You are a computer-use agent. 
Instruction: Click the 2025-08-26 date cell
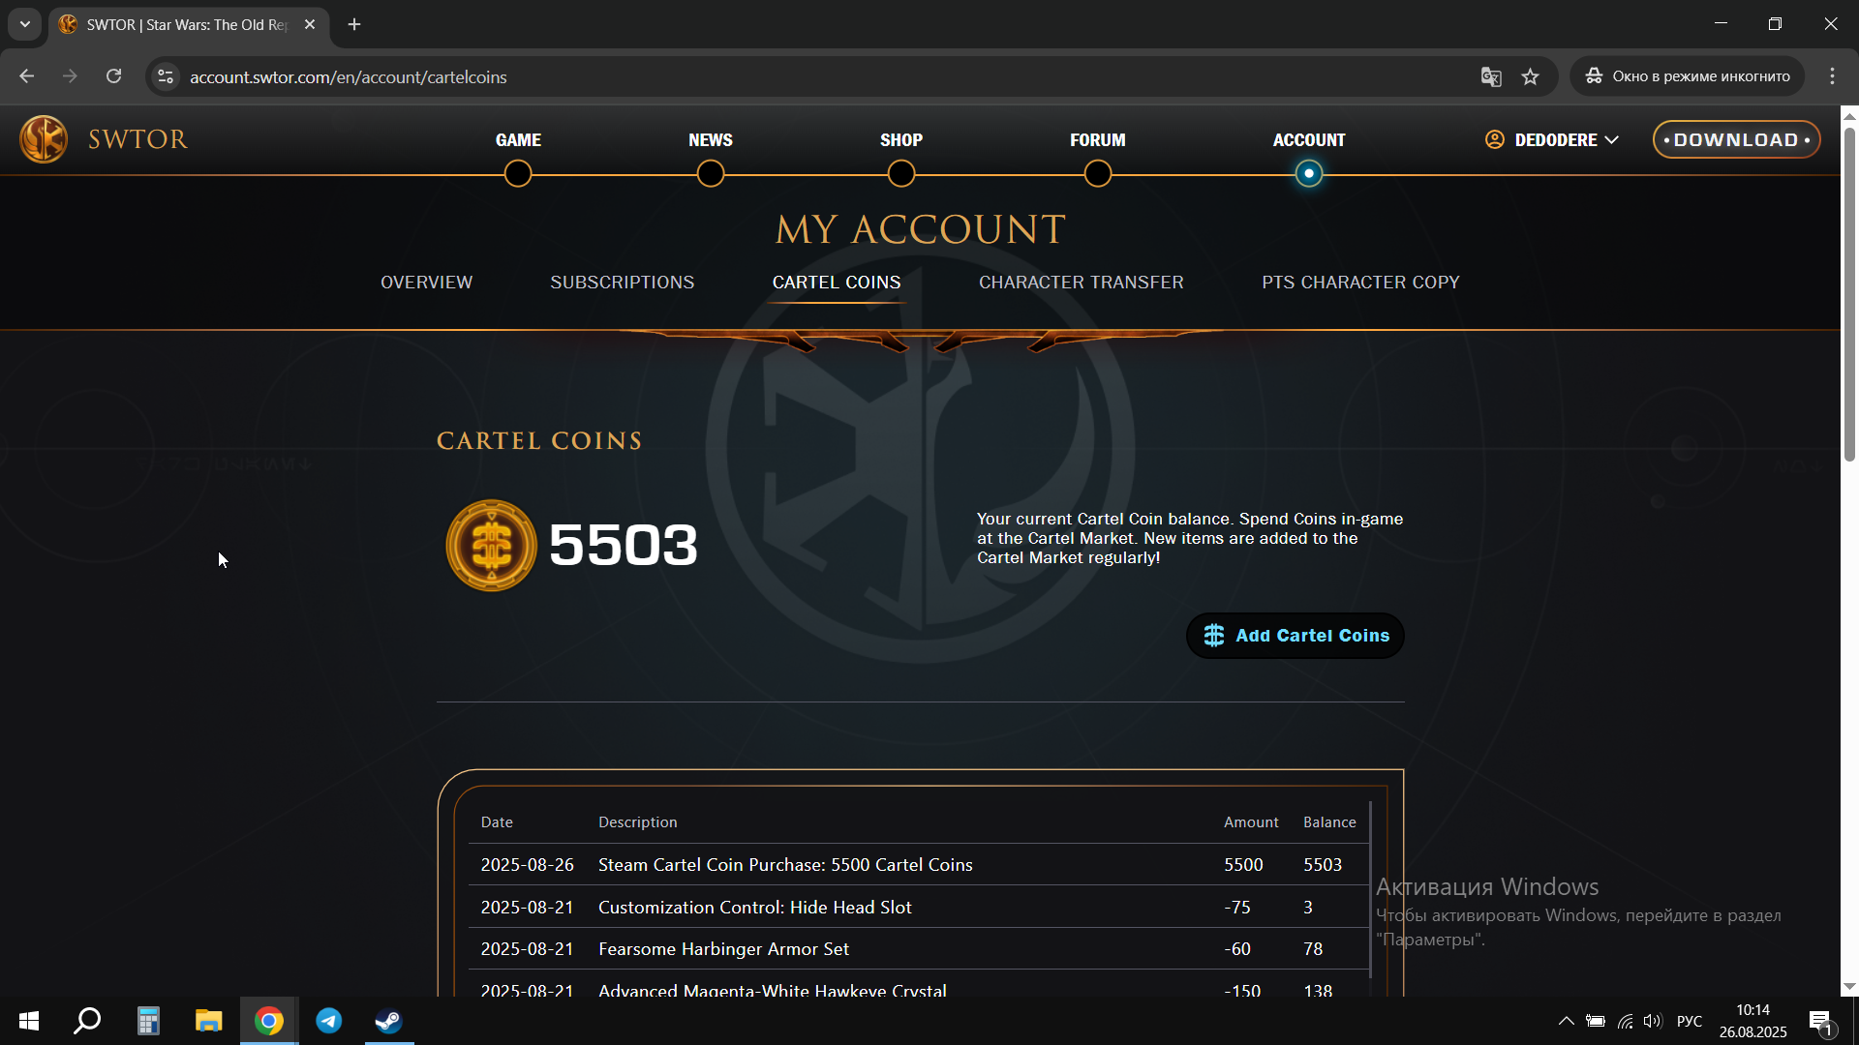click(528, 865)
